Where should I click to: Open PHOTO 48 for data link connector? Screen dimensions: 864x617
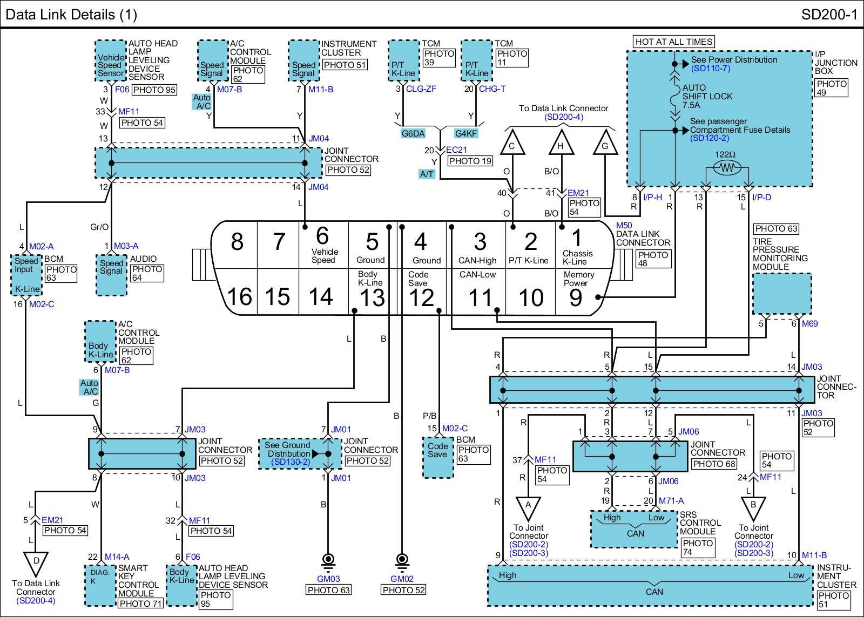[652, 259]
